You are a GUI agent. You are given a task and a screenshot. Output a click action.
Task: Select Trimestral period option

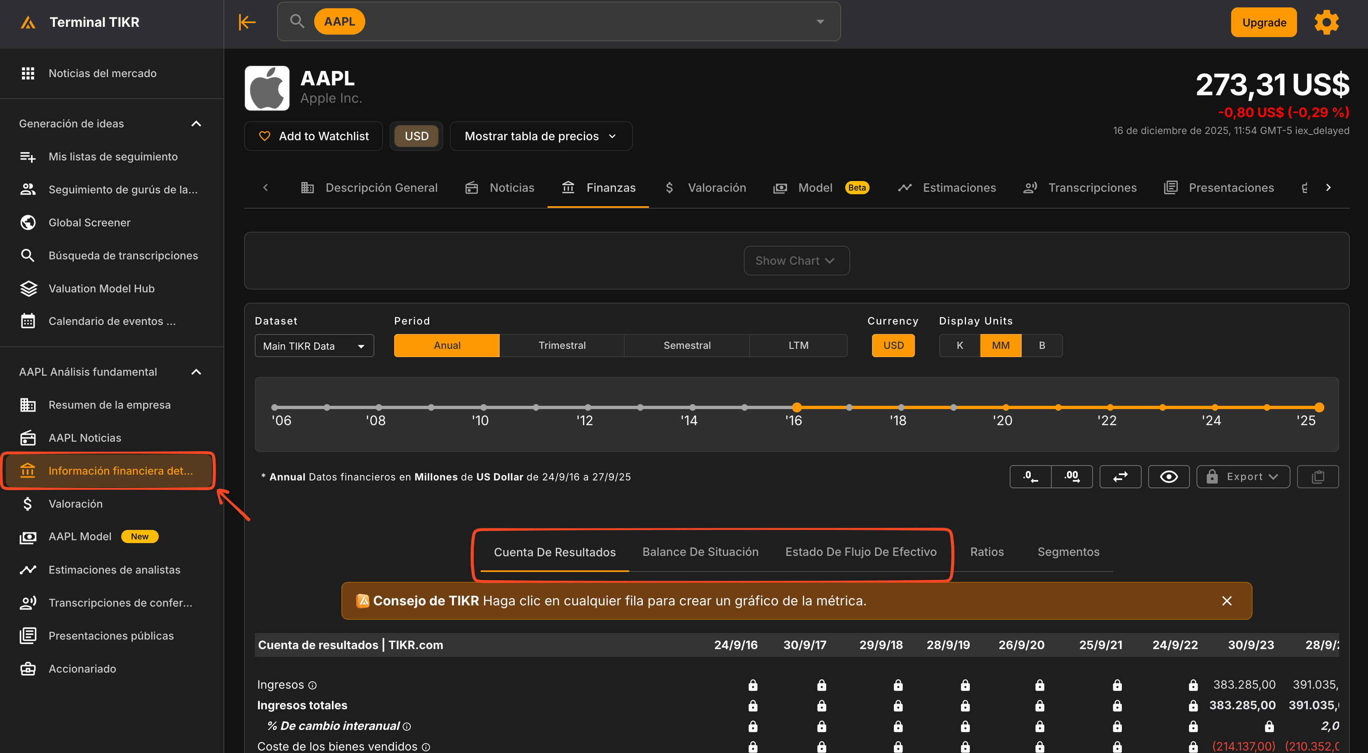coord(562,345)
